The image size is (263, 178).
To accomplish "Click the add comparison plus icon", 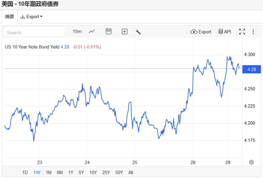I will pos(125,32).
